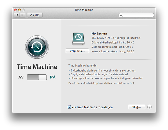Click Siste sikkerhetskopi: i dag, 09:21
Image resolution: width=168 pixels, height=130 pixels.
coord(112,47)
